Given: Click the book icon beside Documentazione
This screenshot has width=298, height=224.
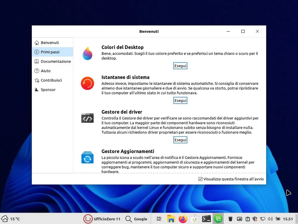Looking at the screenshot, I should tap(37, 61).
